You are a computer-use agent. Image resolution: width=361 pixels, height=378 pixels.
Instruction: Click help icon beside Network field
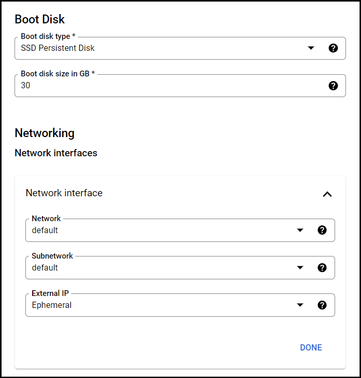(x=322, y=230)
